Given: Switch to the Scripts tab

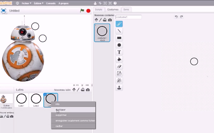Looking at the screenshot, I should pyautogui.click(x=98, y=10).
